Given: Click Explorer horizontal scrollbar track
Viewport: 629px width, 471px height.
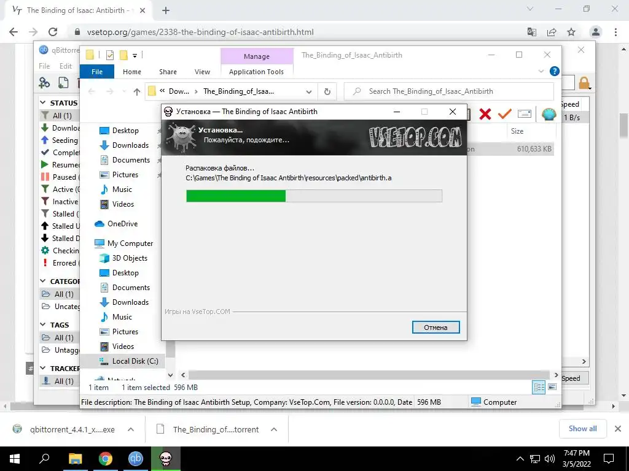Looking at the screenshot, I should [369, 375].
